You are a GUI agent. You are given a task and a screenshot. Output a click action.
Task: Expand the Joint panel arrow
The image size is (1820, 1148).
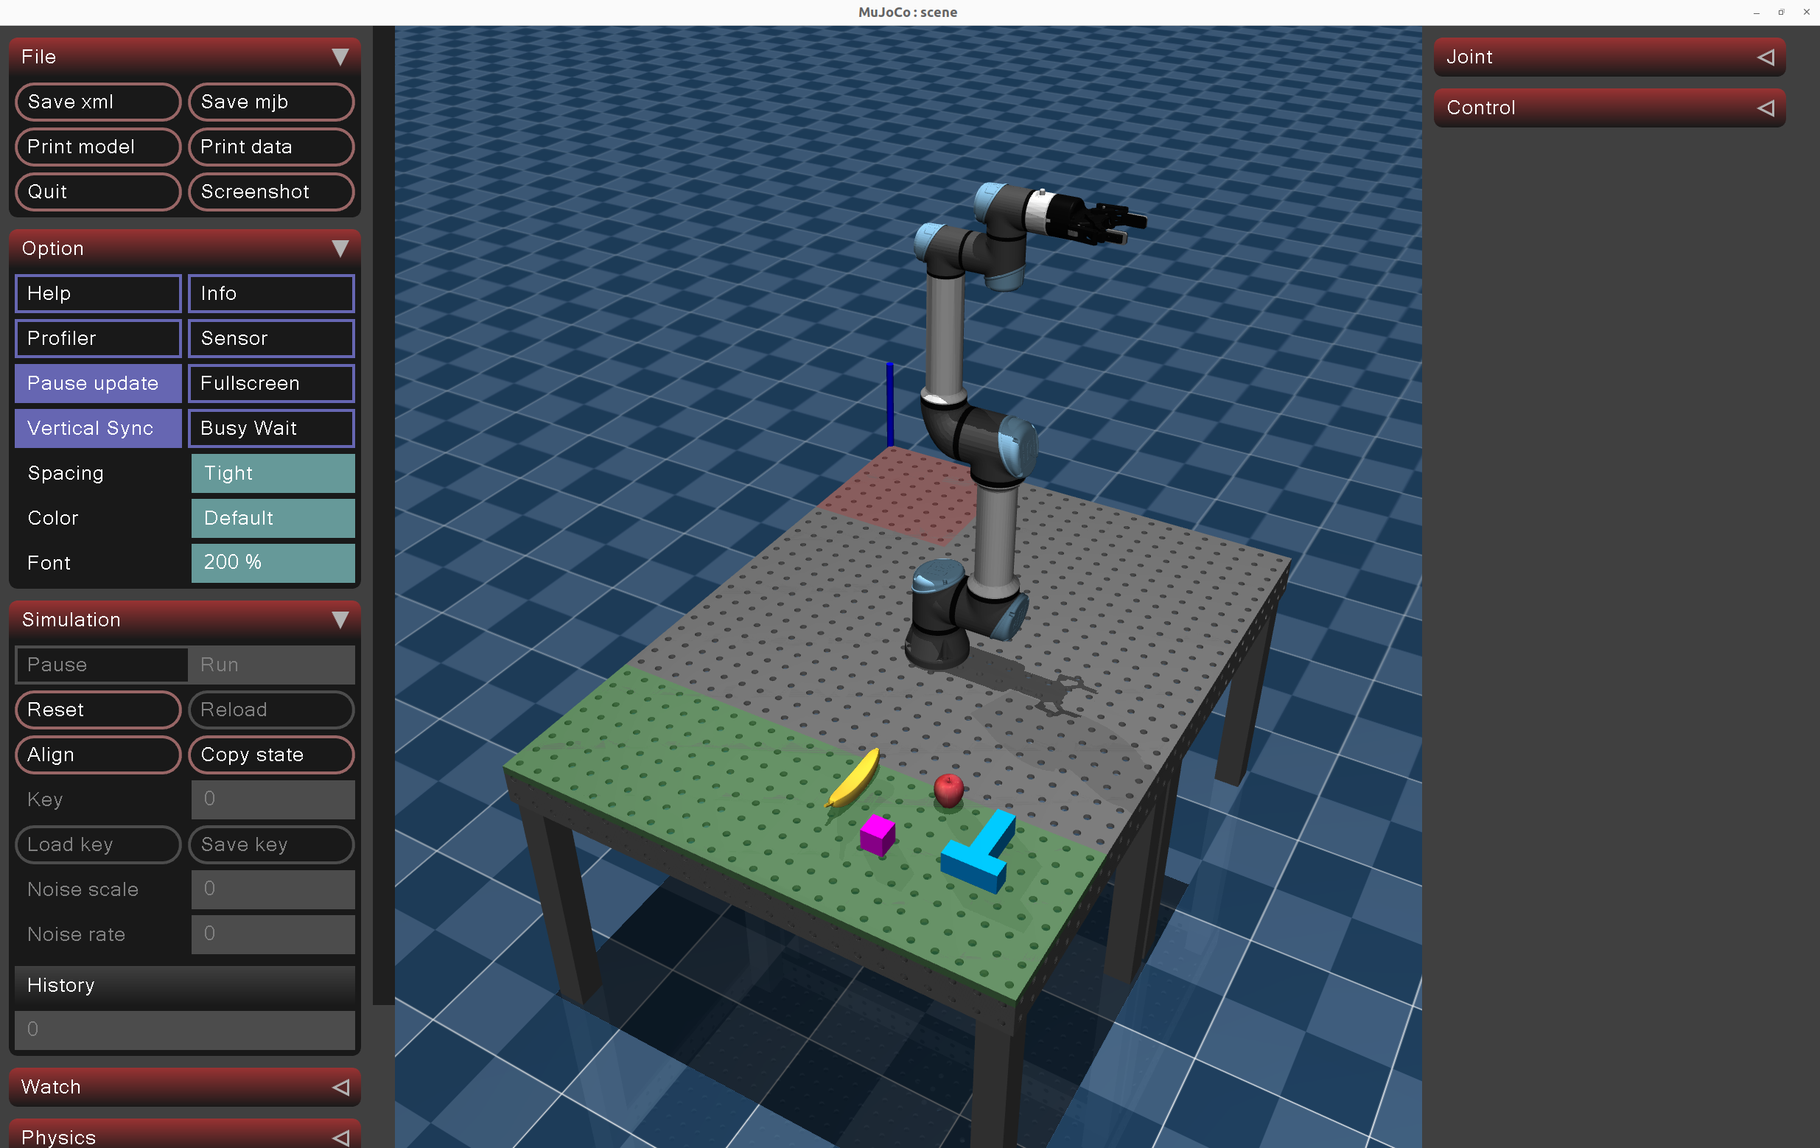pos(1765,57)
